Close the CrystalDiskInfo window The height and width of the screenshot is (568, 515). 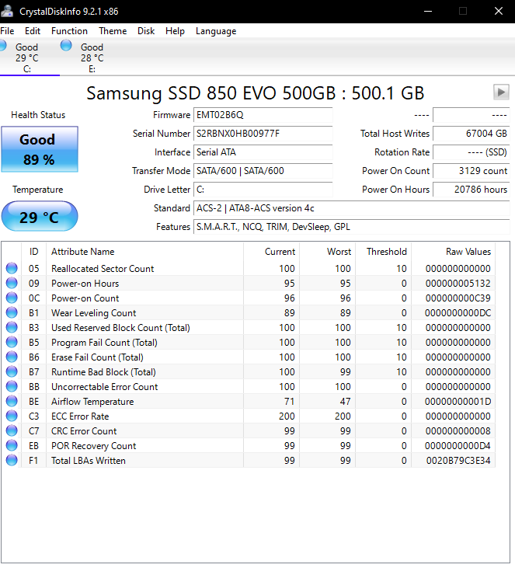pos(499,11)
